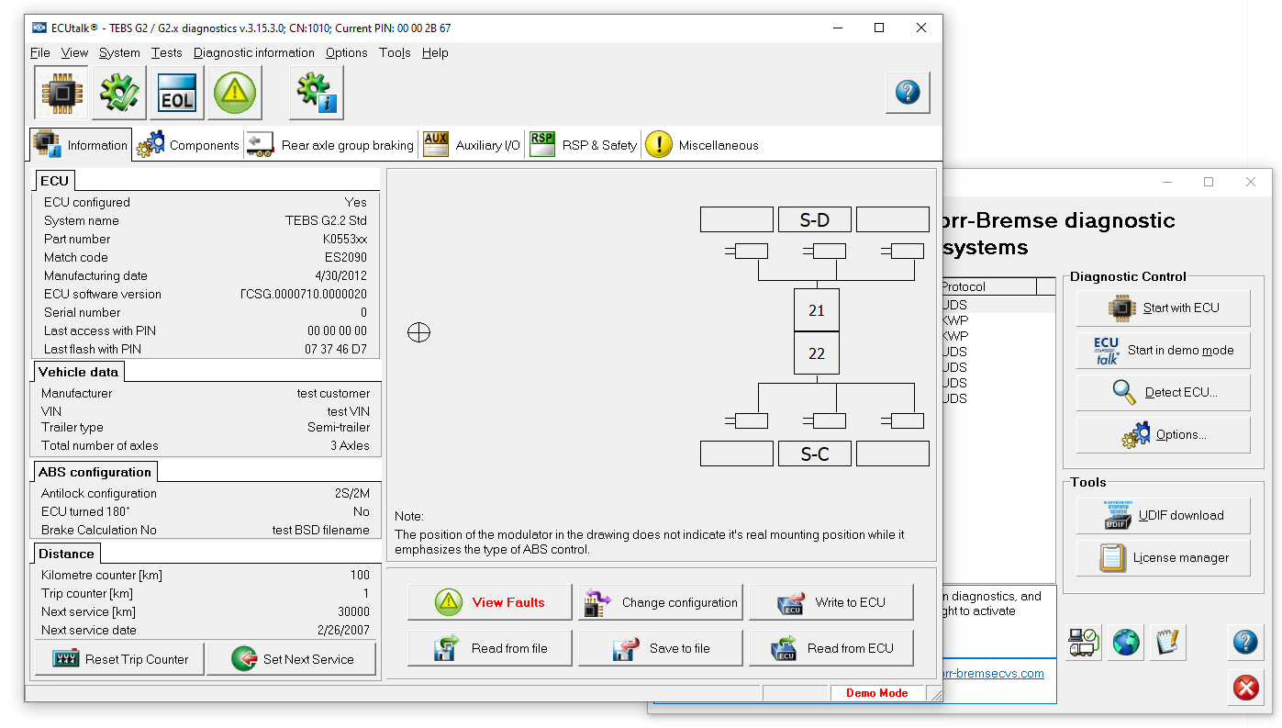1282x728 pixels.
Task: Click the Demo Mode status bar indicator
Action: [877, 693]
